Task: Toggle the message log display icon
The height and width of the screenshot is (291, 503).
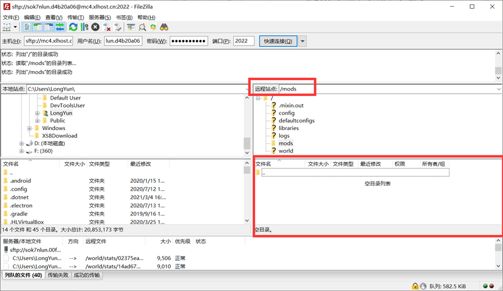Action: (x=27, y=27)
